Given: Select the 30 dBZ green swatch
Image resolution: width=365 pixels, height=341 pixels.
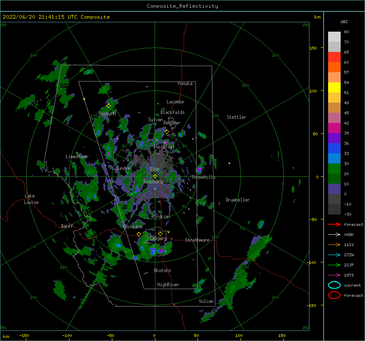Looking at the screenshot, I should pyautogui.click(x=334, y=168).
